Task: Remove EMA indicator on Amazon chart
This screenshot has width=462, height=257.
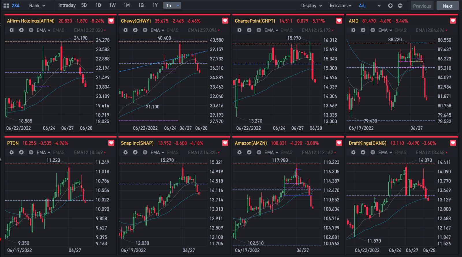Action: 259,152
